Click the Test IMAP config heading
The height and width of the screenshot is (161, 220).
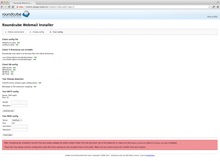(x=10, y=116)
